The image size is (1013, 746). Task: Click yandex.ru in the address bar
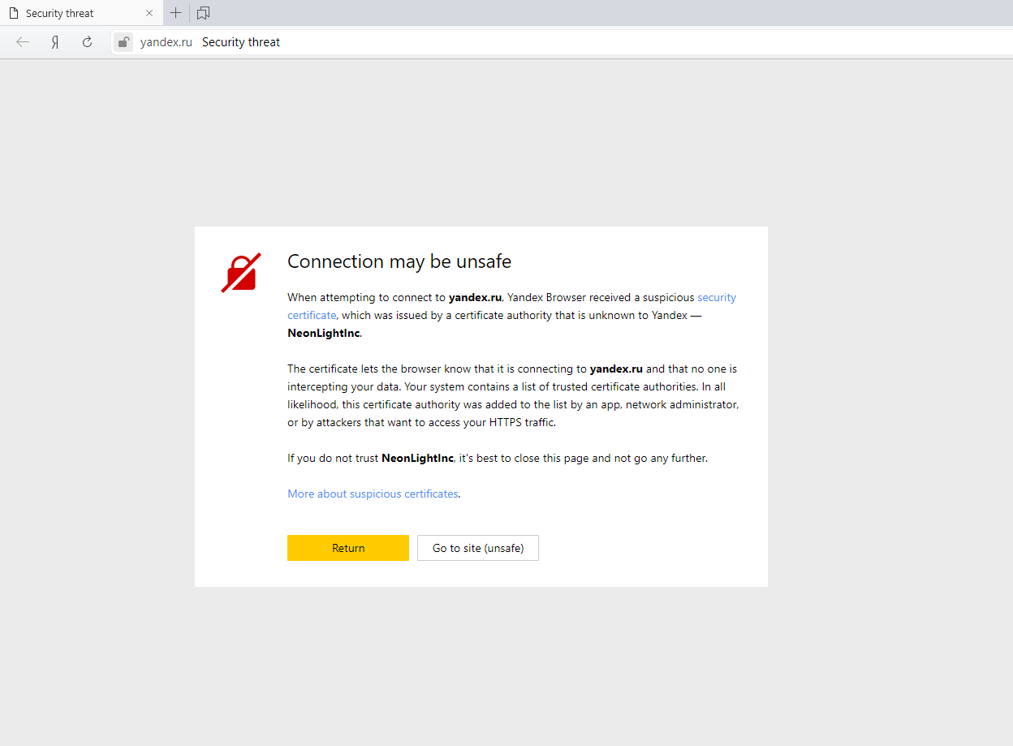tap(166, 41)
